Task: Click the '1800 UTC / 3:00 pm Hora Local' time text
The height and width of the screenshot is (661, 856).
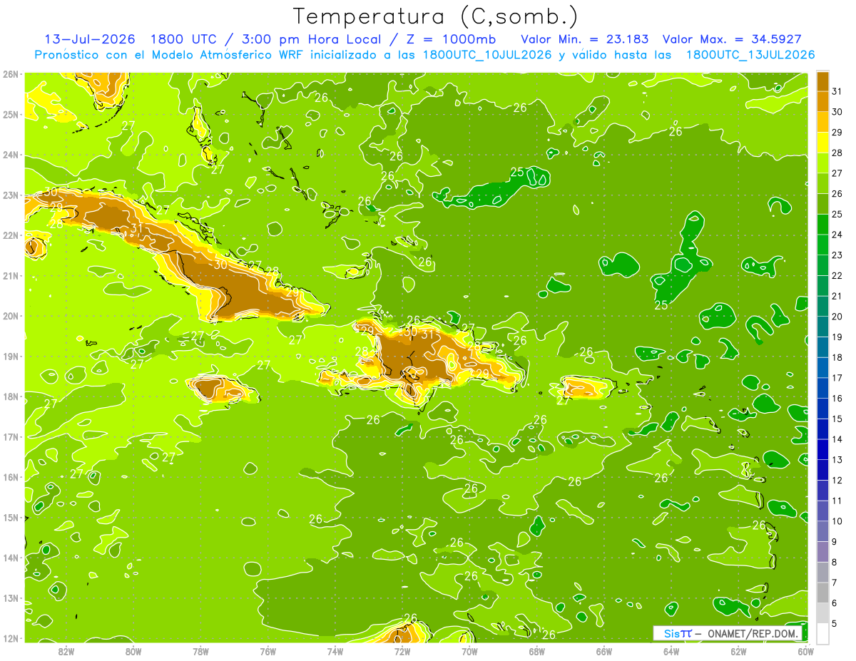Action: (266, 39)
